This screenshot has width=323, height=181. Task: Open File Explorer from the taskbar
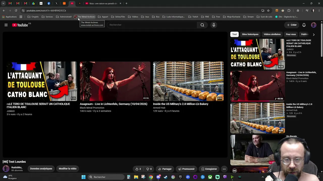point(136,177)
